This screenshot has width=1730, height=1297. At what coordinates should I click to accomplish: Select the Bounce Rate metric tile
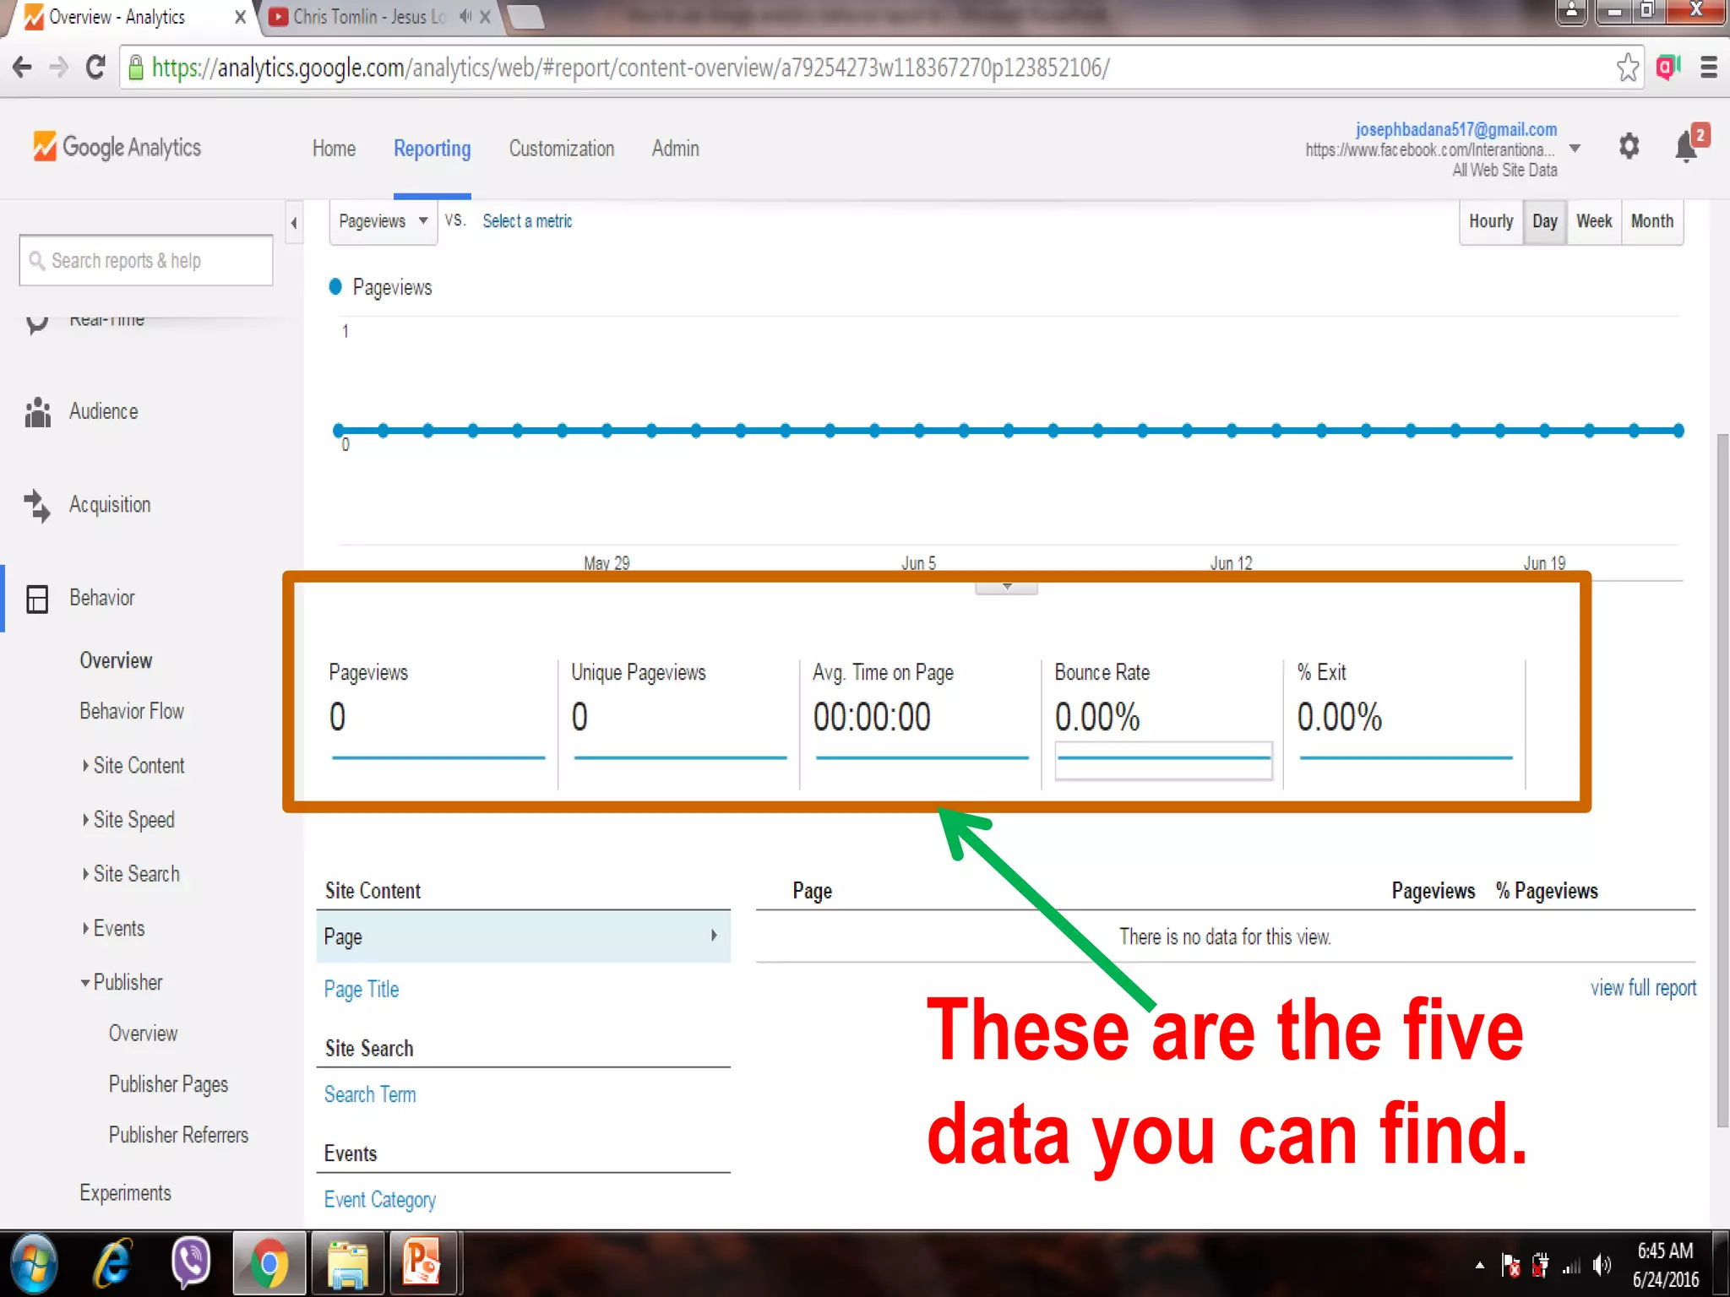coord(1163,724)
